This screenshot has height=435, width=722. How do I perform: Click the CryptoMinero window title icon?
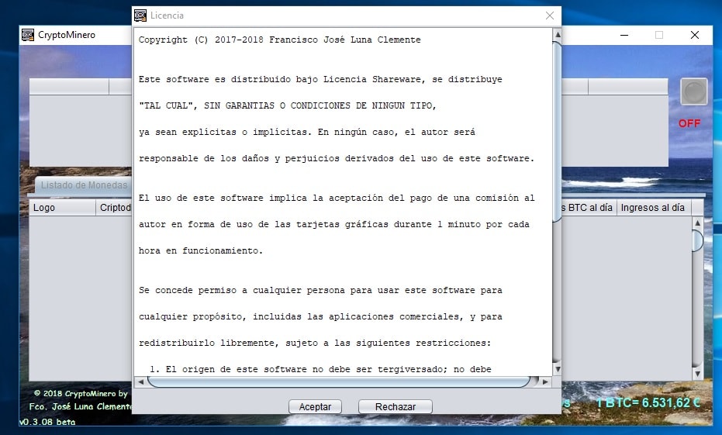tap(28, 35)
